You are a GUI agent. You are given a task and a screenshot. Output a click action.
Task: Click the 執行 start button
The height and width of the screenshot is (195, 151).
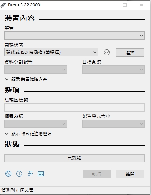click(97, 174)
